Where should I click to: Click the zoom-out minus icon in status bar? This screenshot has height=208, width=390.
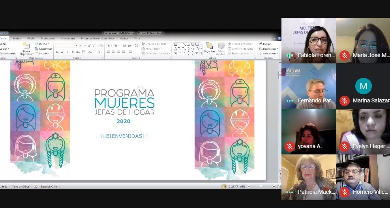[249, 186]
